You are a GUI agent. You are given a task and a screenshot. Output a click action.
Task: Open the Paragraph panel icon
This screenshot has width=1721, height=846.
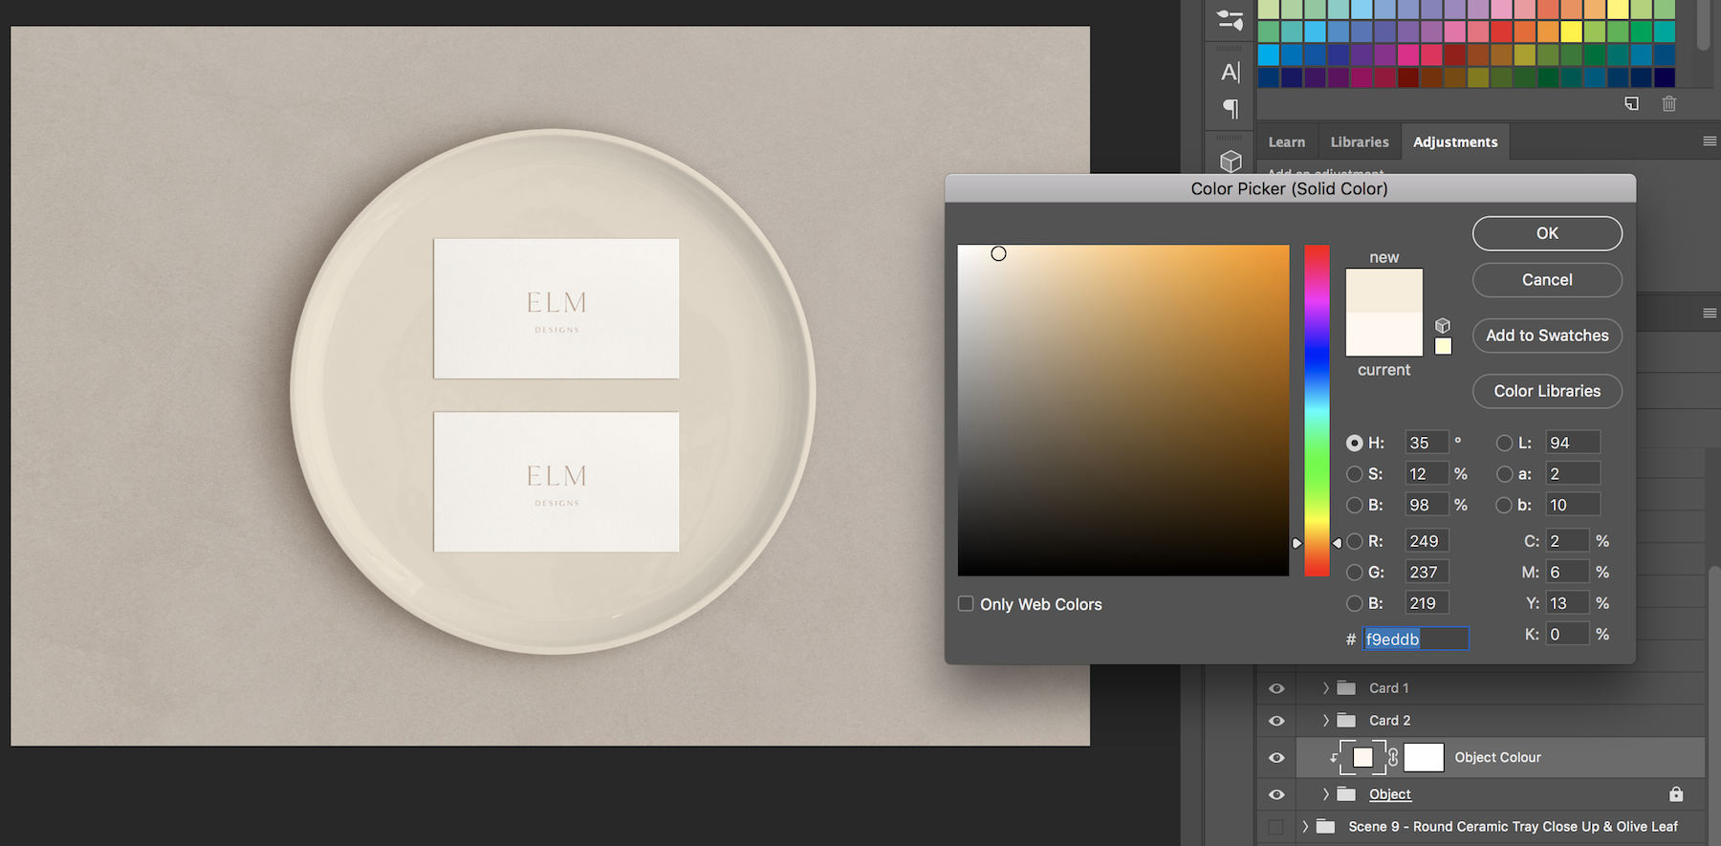point(1231,109)
